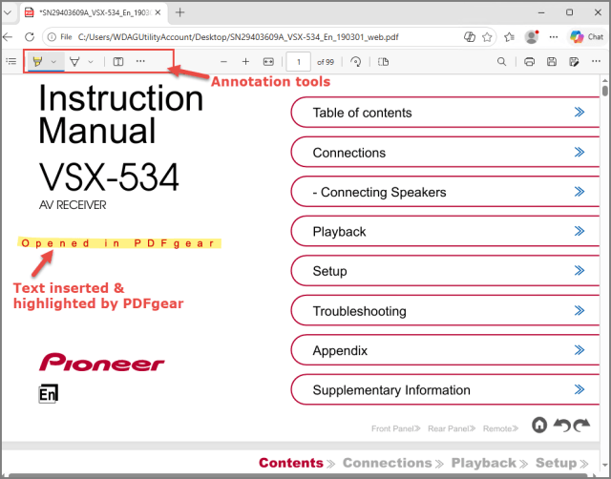Print the PDF document
The height and width of the screenshot is (479, 611).
(x=529, y=61)
